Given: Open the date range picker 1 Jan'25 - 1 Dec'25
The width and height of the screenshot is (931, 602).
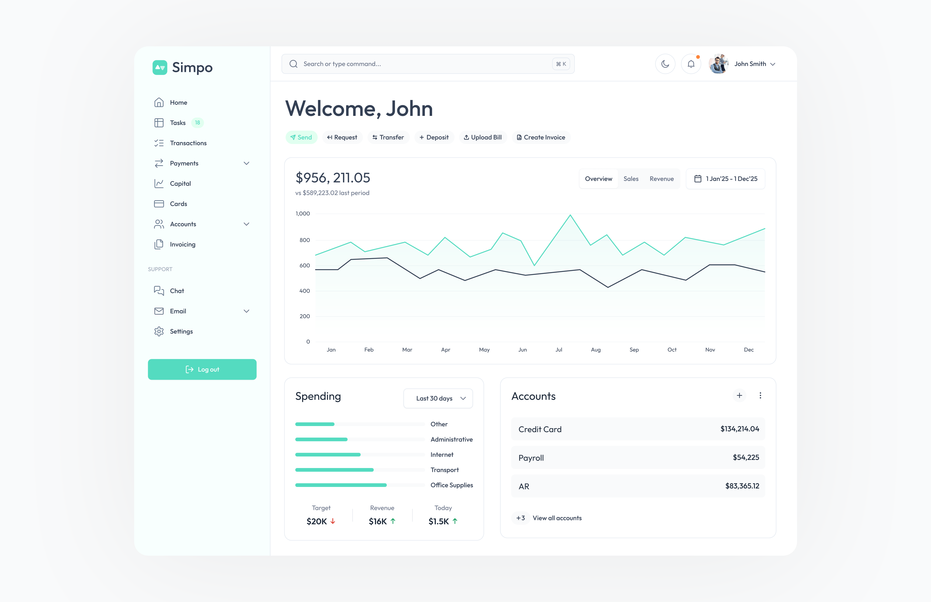Looking at the screenshot, I should tap(725, 179).
